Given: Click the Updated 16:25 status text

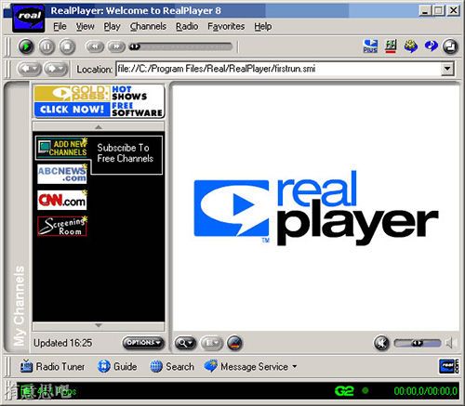Looking at the screenshot, I should pyautogui.click(x=63, y=343).
